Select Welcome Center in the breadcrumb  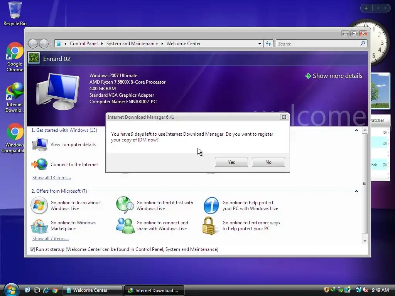(184, 44)
